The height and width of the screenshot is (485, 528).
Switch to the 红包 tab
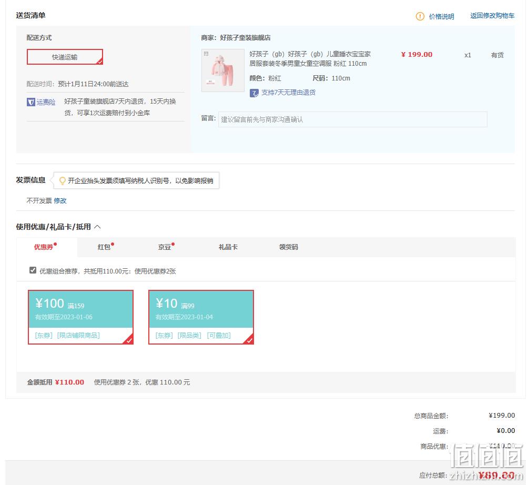click(106, 247)
